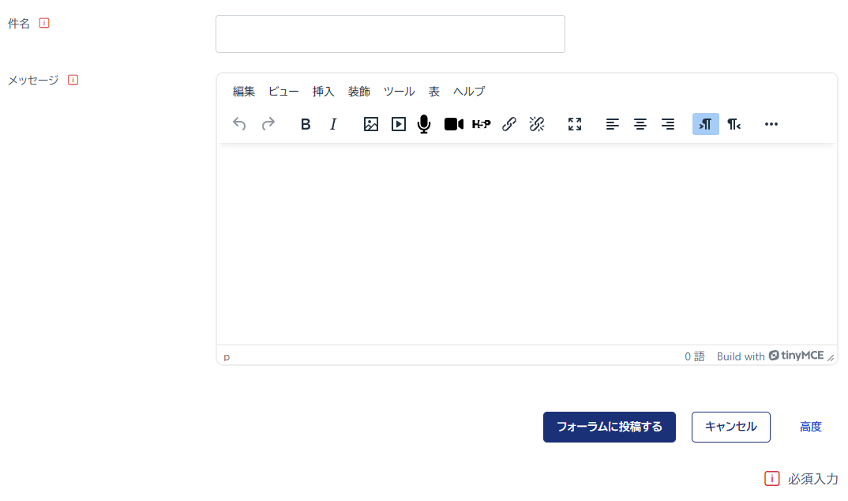Screen dimensions: 848x501
Task: Click the Redo icon in the editor toolbar
Action: tap(268, 124)
